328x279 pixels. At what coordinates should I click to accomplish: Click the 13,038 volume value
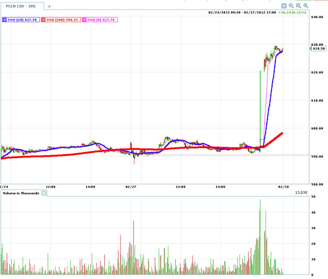tap(301, 193)
